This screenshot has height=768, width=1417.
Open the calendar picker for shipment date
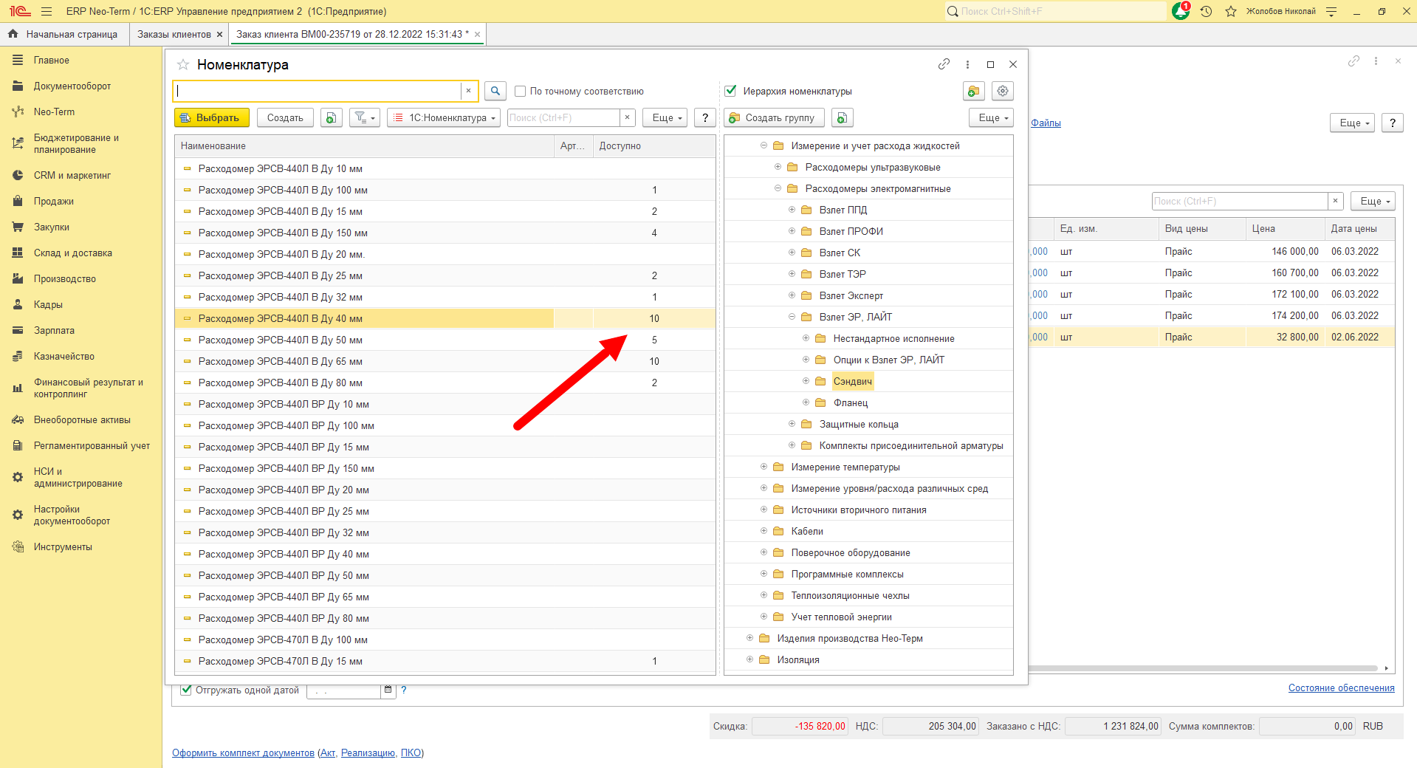click(x=388, y=690)
